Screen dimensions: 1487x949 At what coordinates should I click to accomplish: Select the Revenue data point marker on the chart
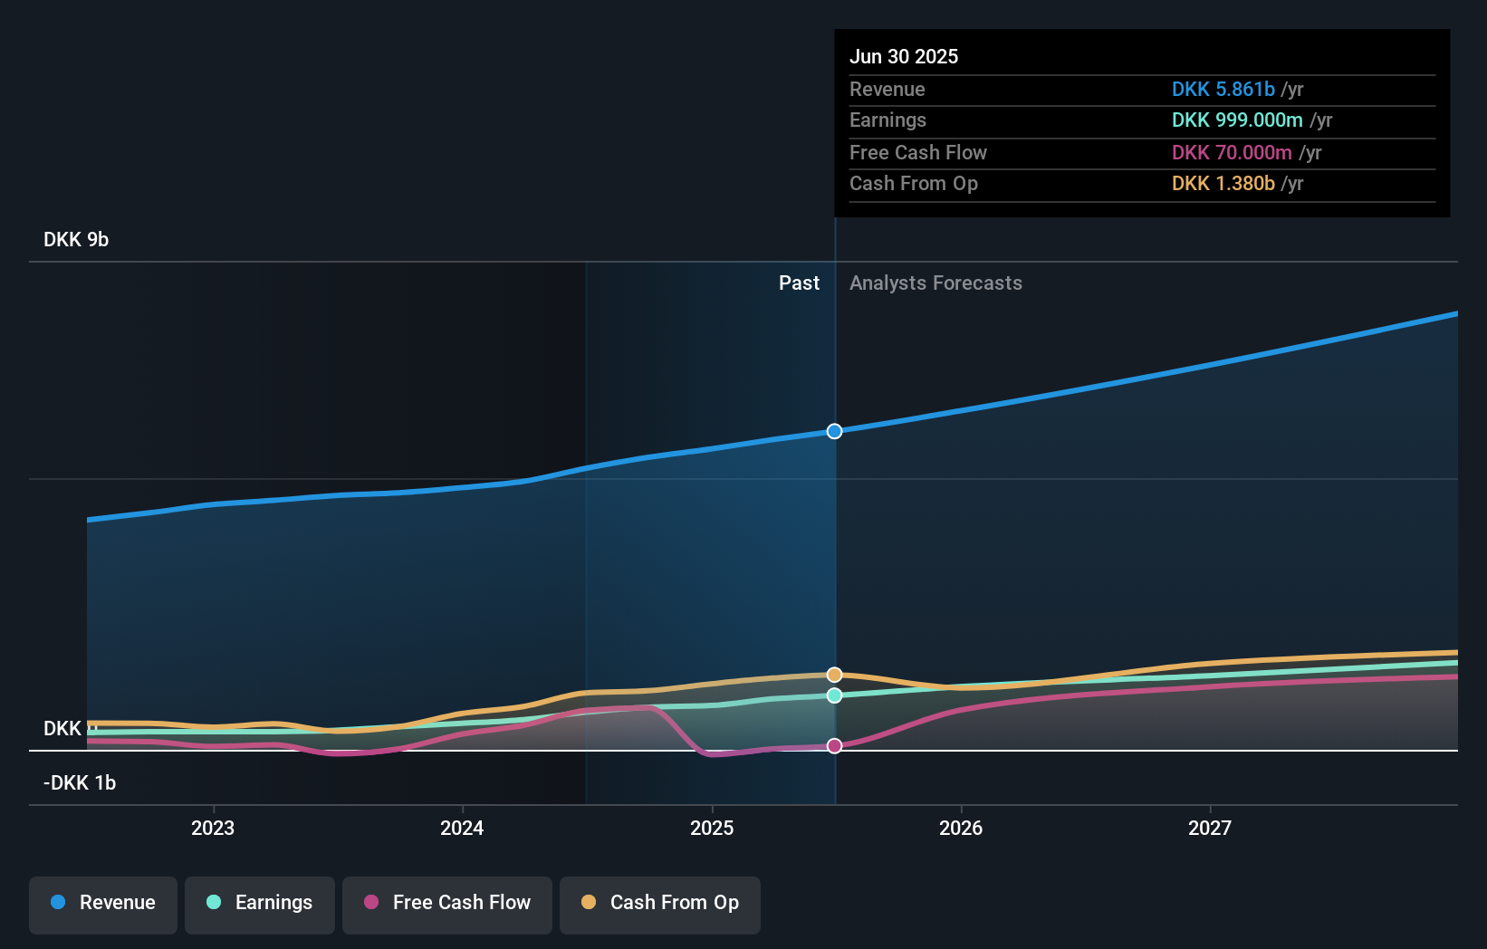click(834, 431)
